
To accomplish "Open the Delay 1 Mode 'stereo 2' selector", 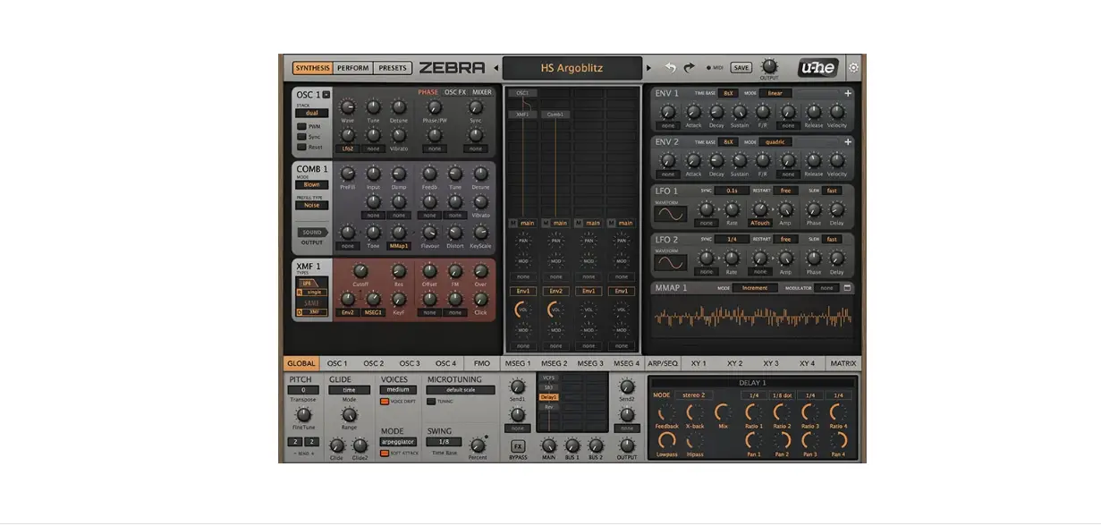I will tap(692, 394).
